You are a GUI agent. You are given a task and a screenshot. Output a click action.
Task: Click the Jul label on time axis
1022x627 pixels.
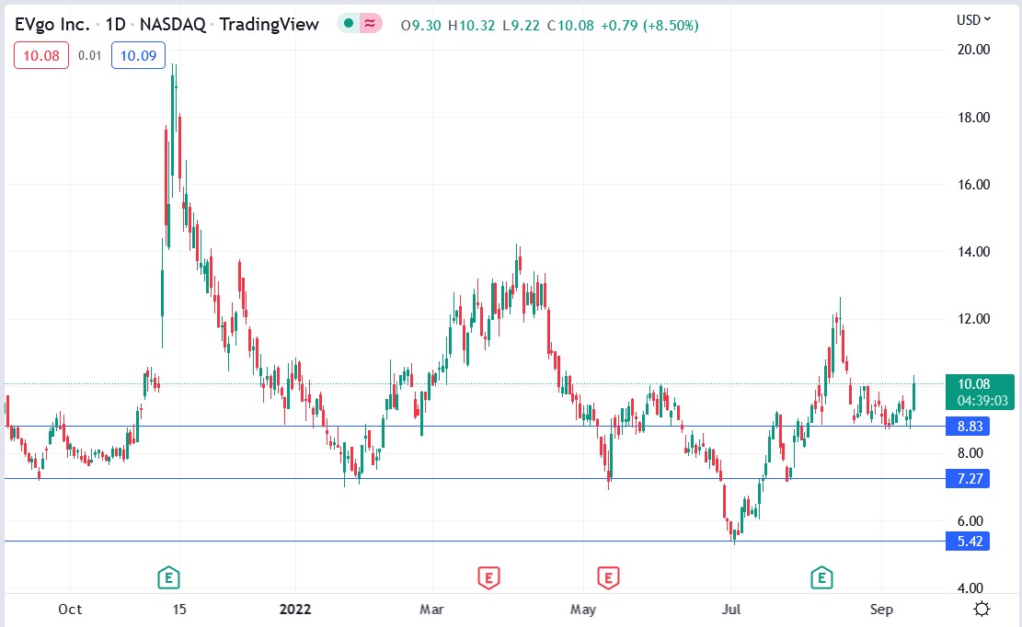(731, 610)
